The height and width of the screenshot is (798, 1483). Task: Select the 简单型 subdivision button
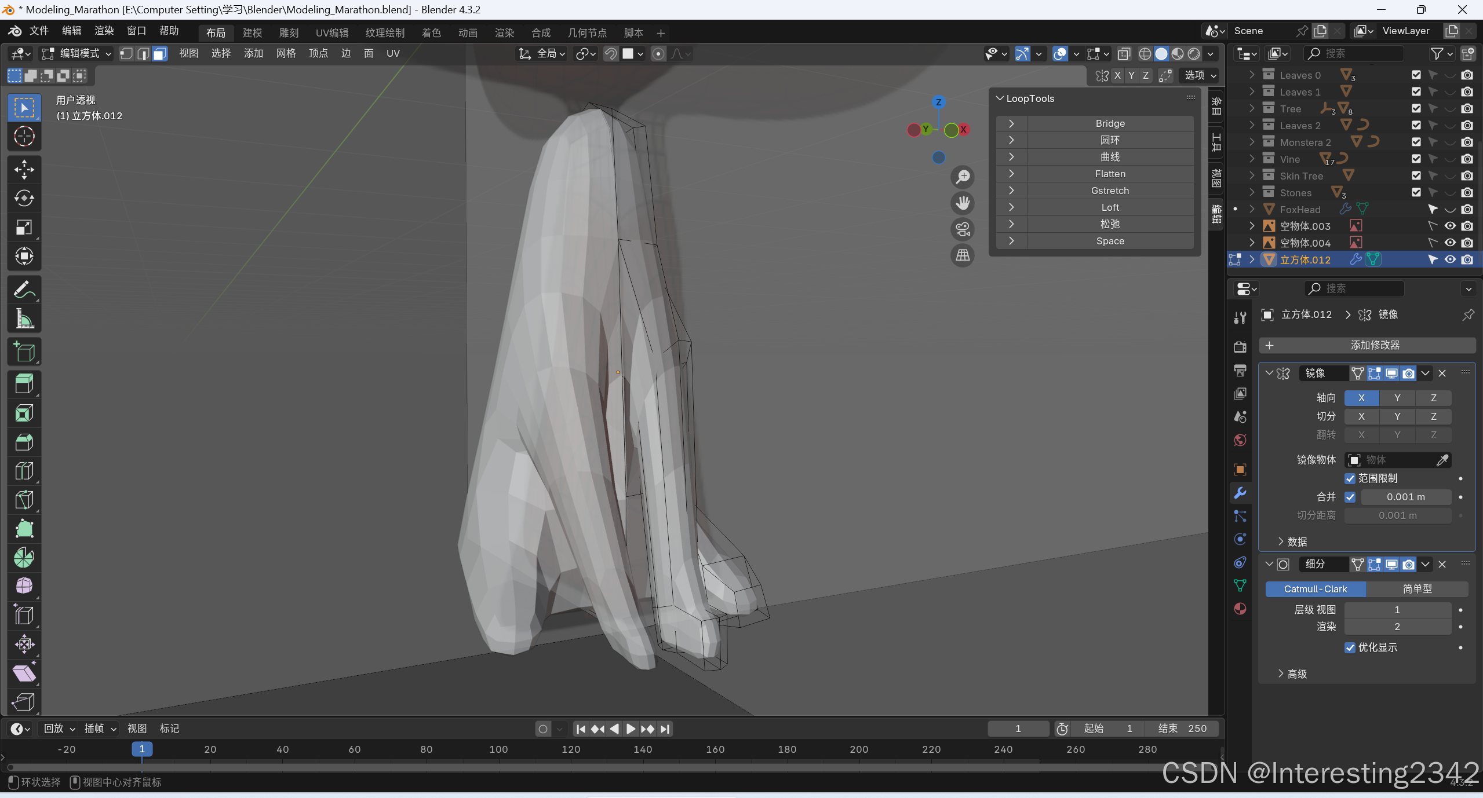[x=1417, y=589]
